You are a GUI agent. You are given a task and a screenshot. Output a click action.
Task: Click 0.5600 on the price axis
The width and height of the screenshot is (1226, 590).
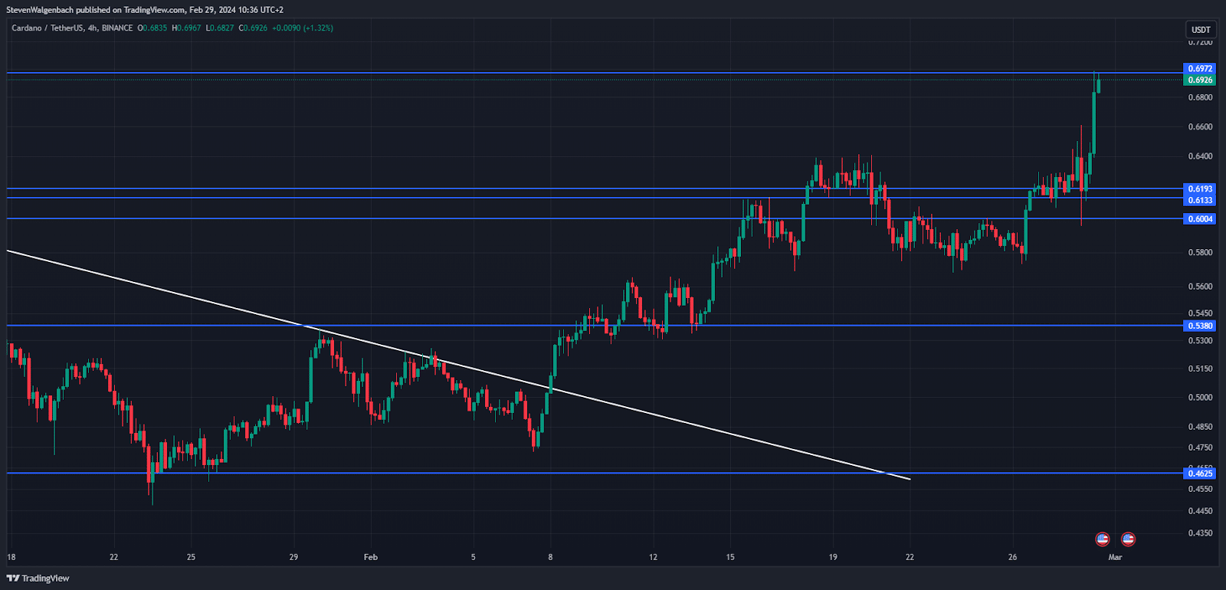1200,287
